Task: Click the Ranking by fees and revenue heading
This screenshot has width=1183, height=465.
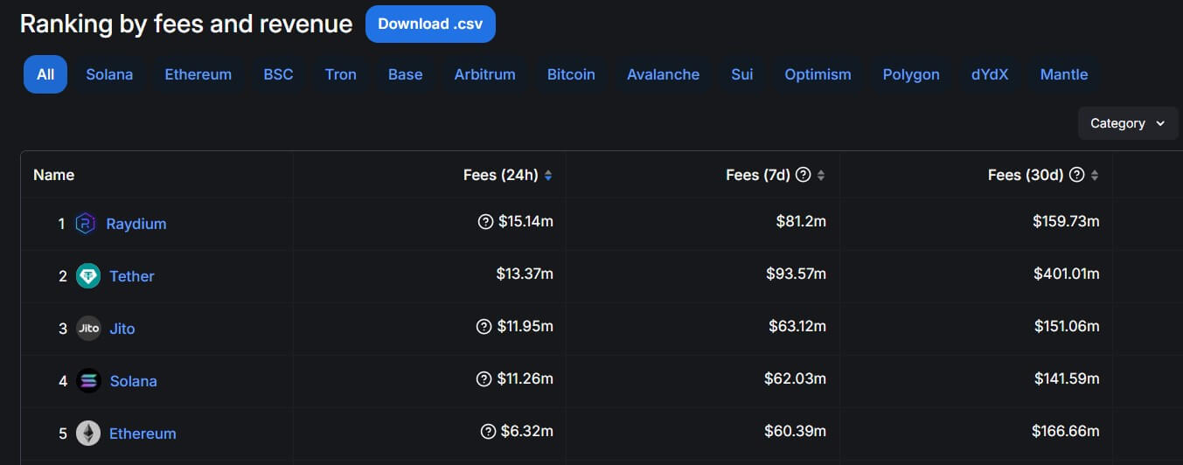Action: point(186,24)
